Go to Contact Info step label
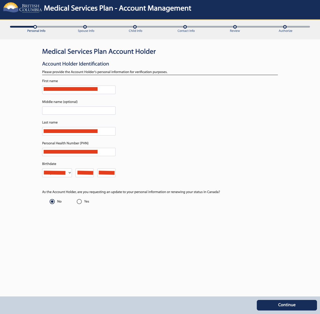 point(186,31)
